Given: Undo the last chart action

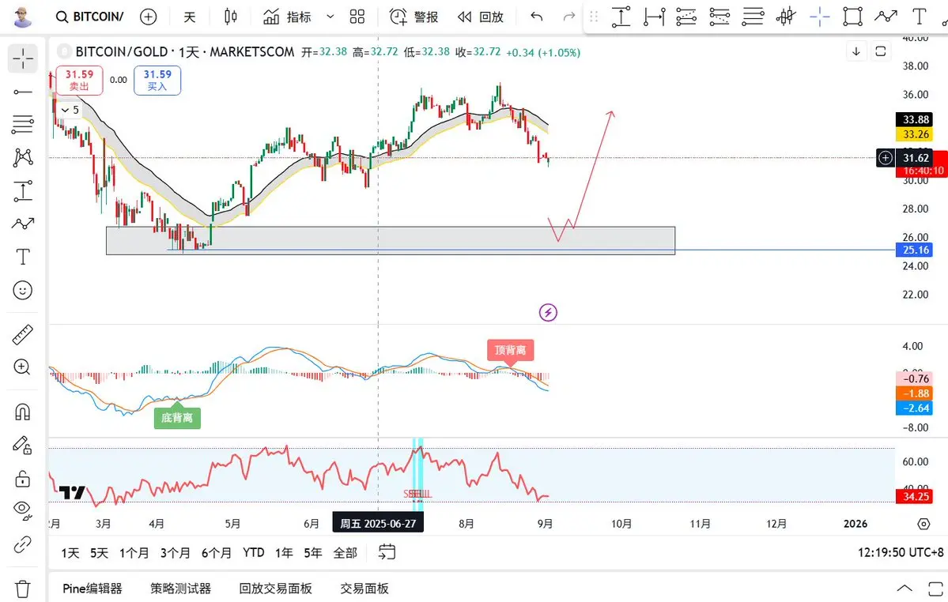Looking at the screenshot, I should click(536, 17).
